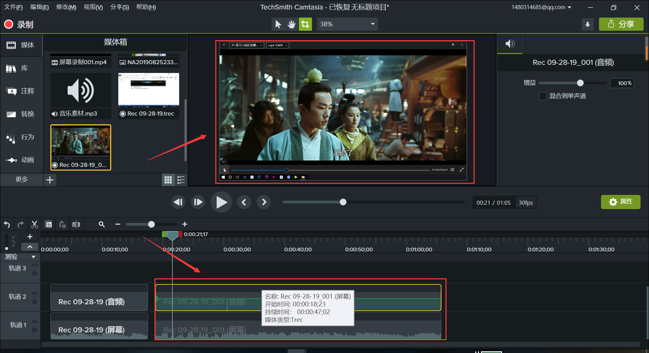This screenshot has width=649, height=353.
Task: Switch to the Media tab
Action: click(x=21, y=45)
